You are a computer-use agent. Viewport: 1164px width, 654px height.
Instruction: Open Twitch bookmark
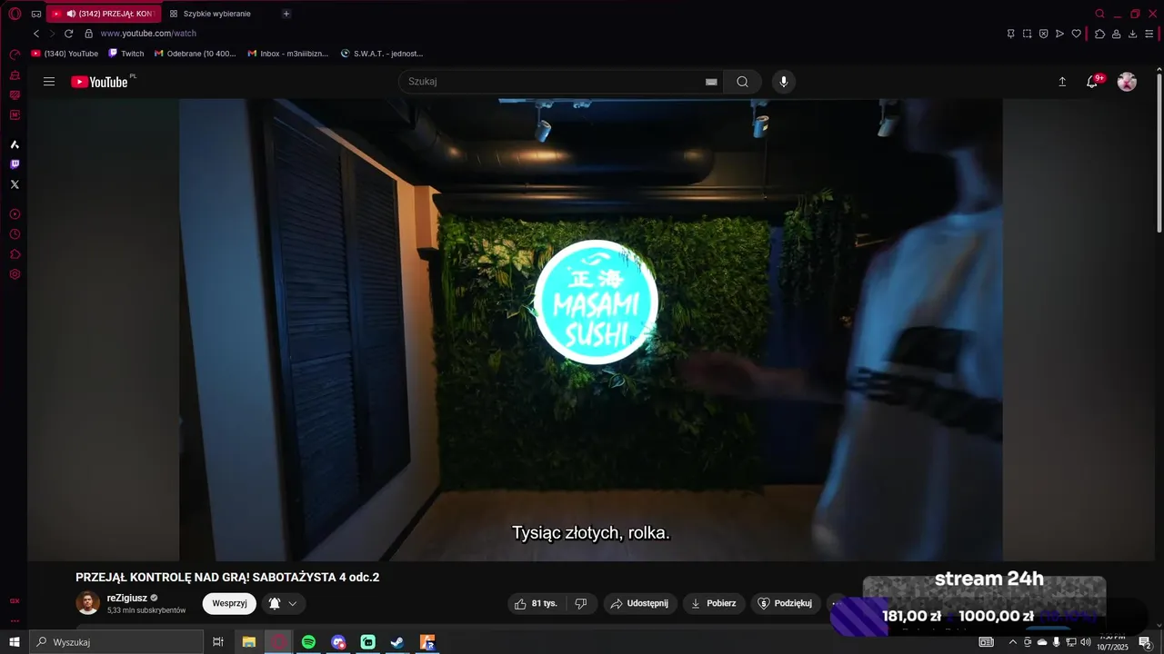point(125,54)
